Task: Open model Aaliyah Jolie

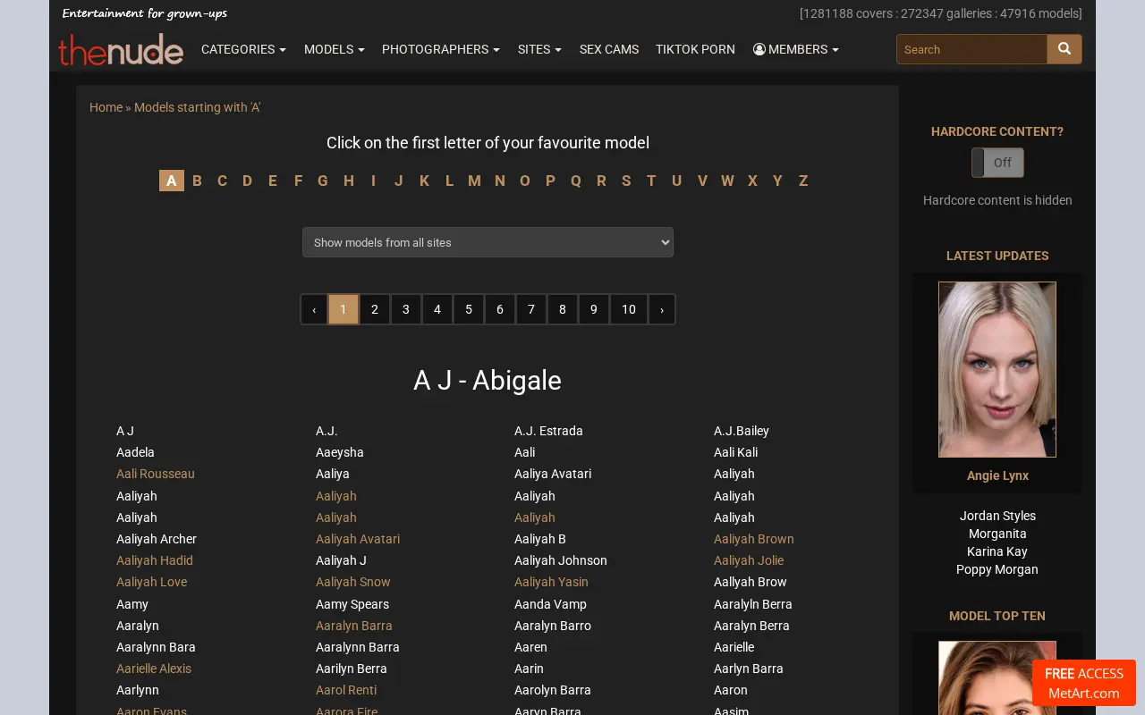Action: pyautogui.click(x=749, y=560)
